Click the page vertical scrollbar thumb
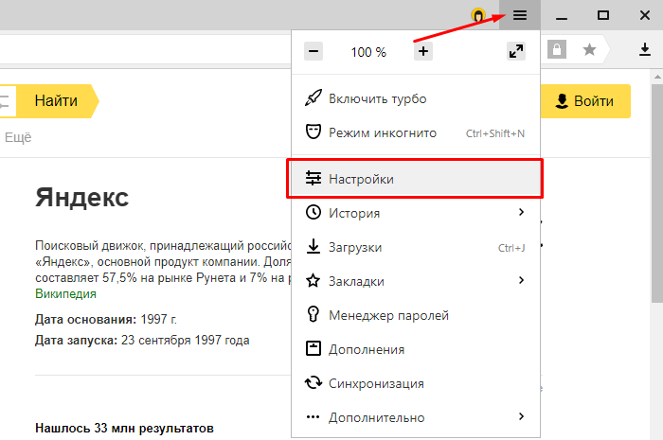The height and width of the screenshot is (440, 663). pyautogui.click(x=657, y=193)
